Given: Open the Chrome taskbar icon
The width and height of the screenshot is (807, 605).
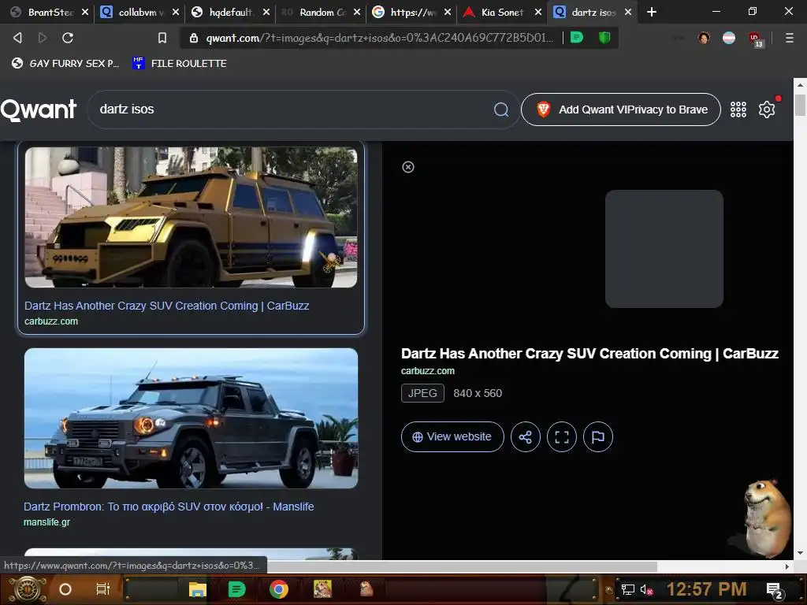Looking at the screenshot, I should 278,589.
